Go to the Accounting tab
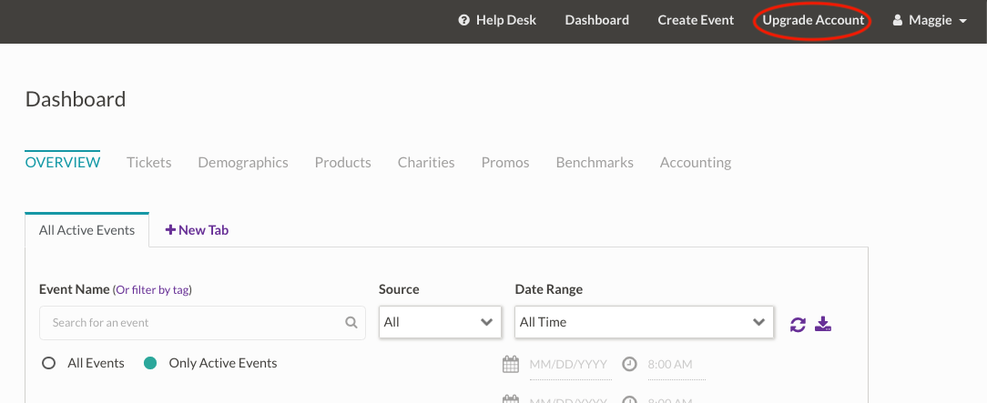Screen dimensions: 987x403 coord(696,162)
